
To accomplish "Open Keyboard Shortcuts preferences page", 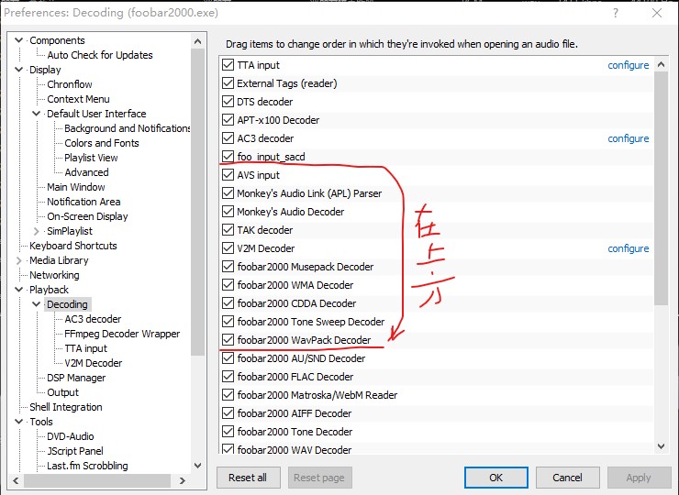I will point(73,246).
